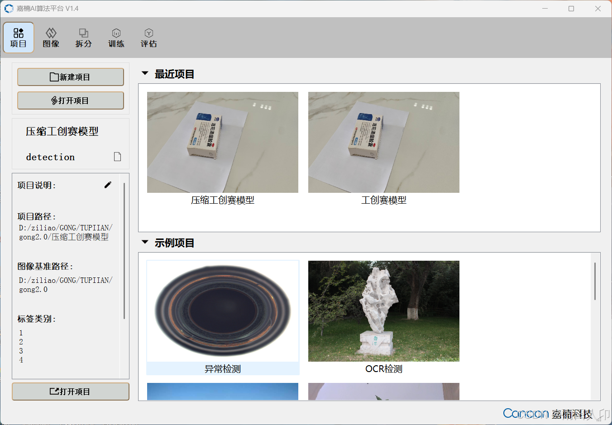Open the 异常检测 example project thumbnail

[x=223, y=311]
